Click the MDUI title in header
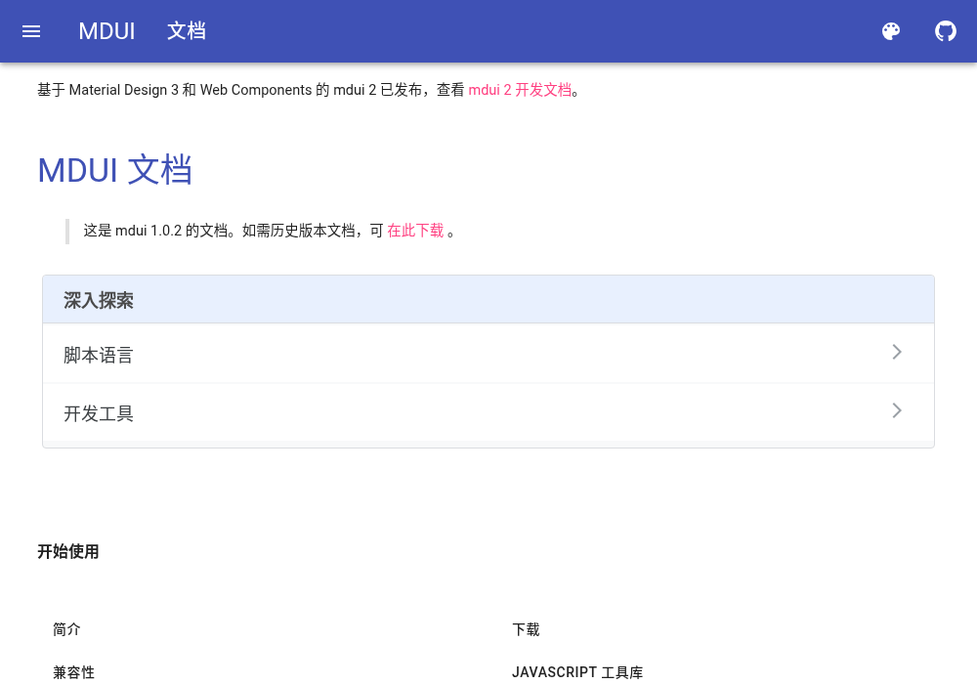The height and width of the screenshot is (684, 977). pos(106,31)
